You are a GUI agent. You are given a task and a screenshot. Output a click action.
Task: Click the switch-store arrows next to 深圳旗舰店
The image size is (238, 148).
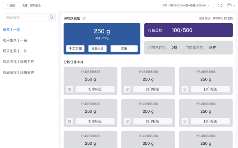pyautogui.click(x=84, y=18)
